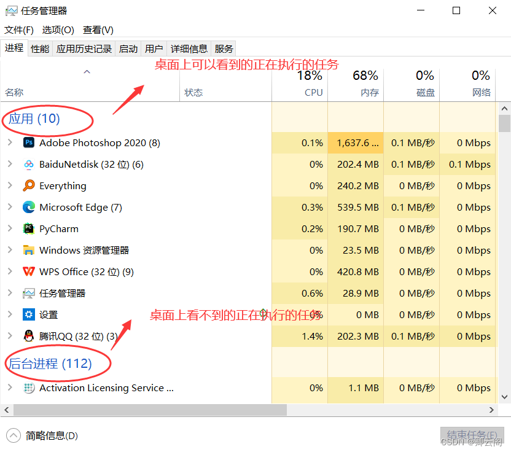Expand the WPS Office process group
The image size is (511, 452).
click(10, 271)
